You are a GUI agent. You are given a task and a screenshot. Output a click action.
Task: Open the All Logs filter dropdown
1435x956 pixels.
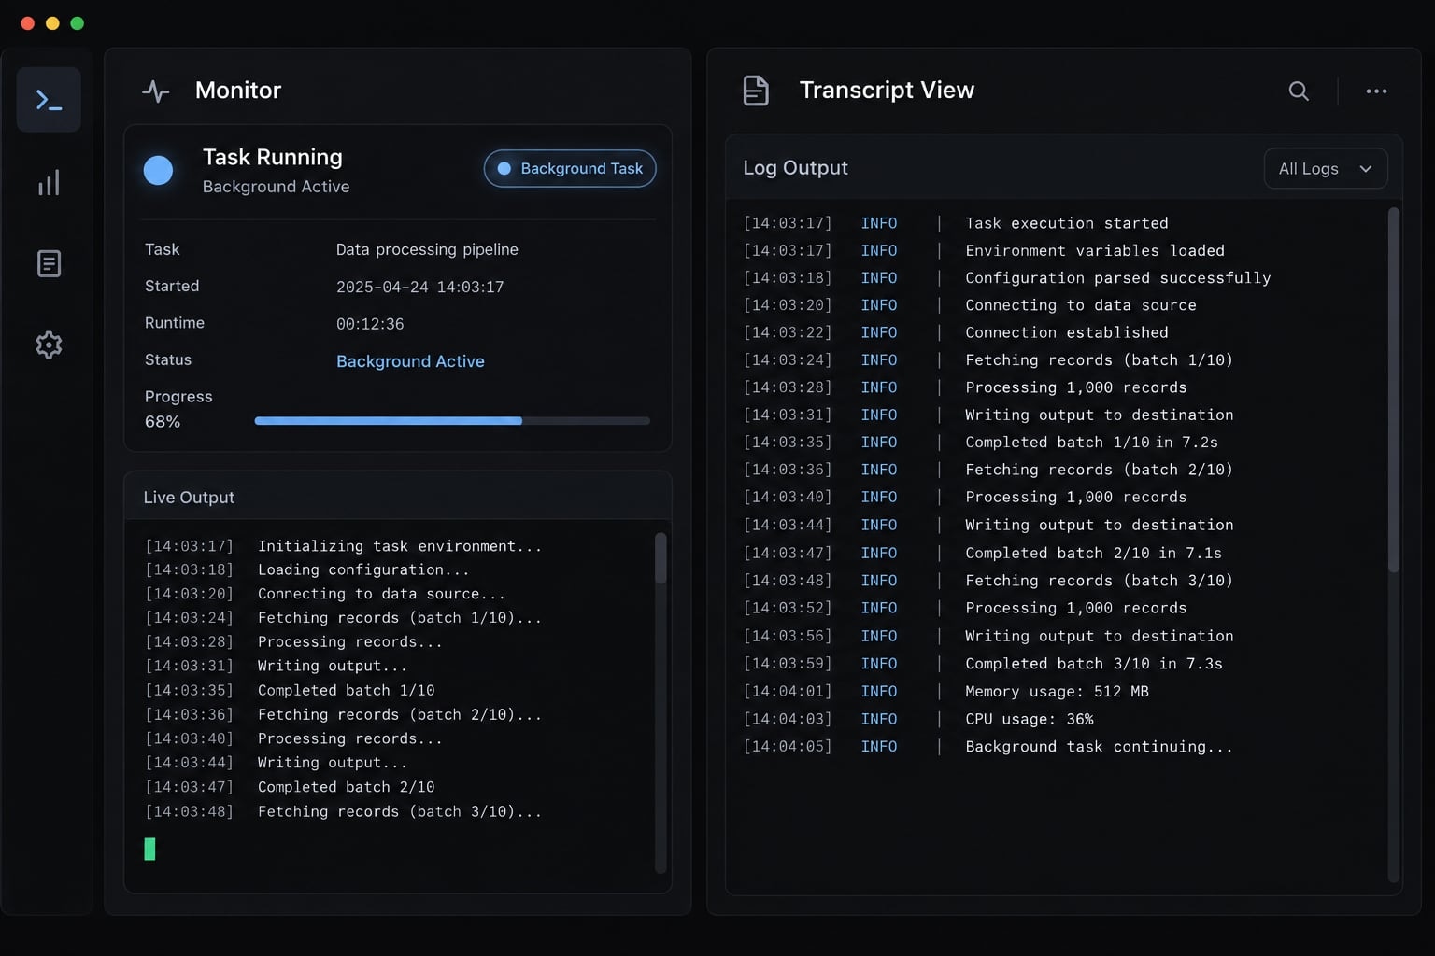click(x=1326, y=169)
